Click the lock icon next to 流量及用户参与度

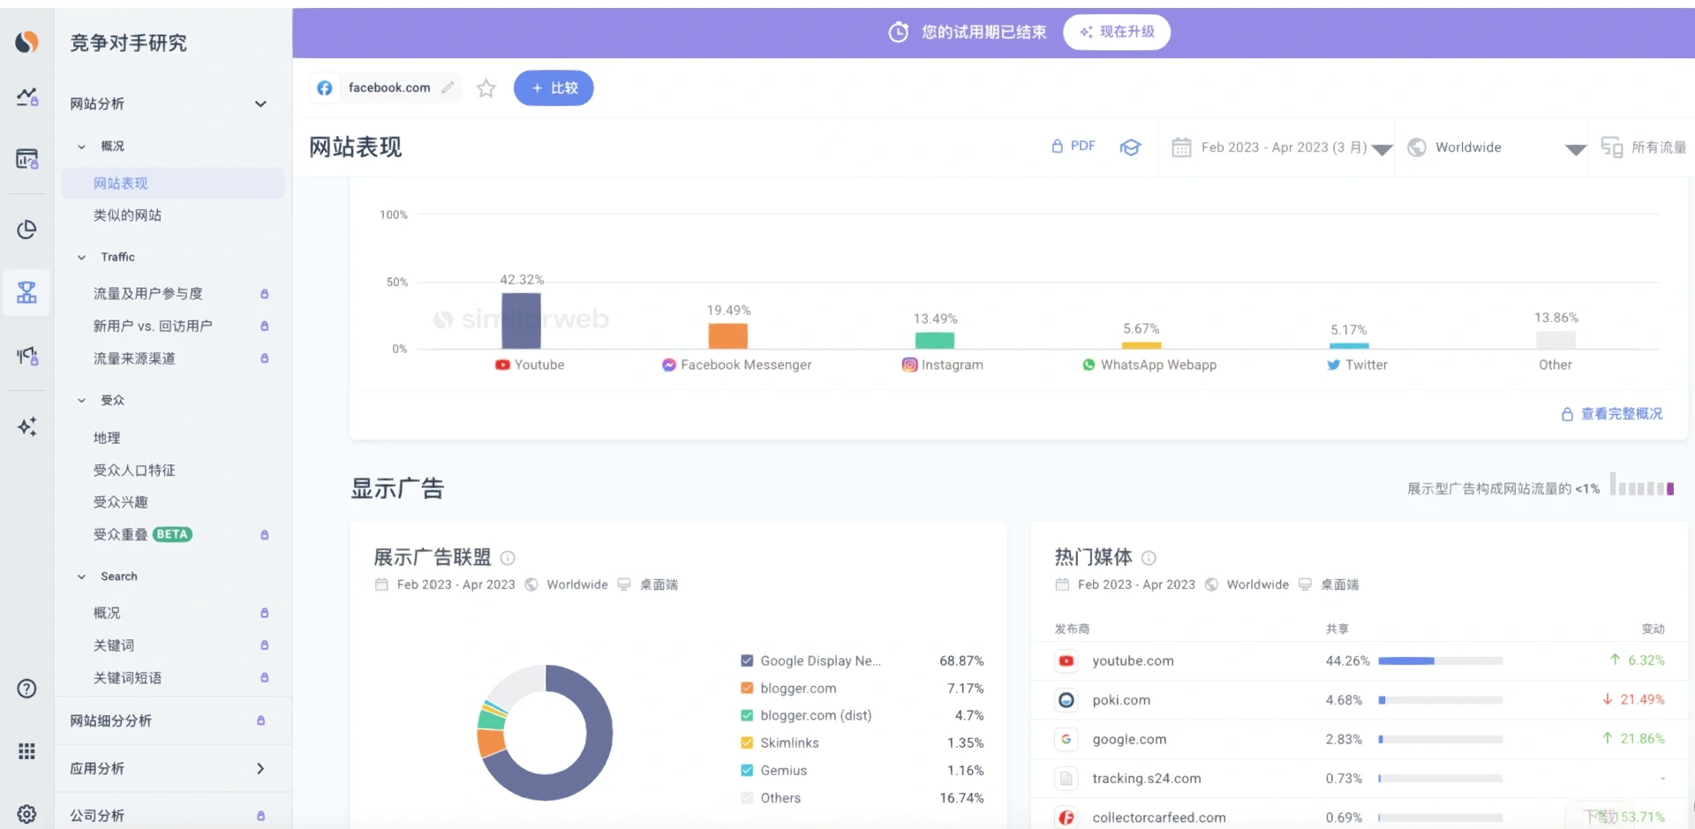coord(264,294)
